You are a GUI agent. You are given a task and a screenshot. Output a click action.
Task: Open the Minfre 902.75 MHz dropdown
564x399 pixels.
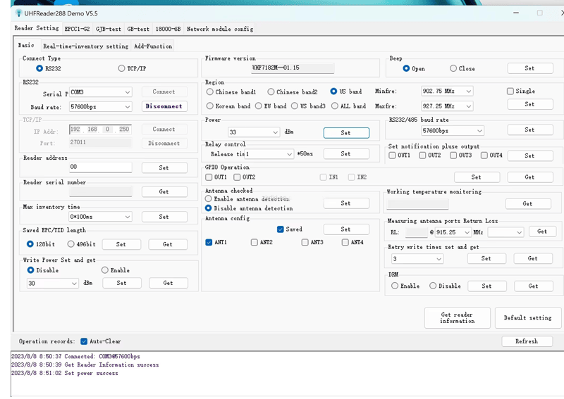447,91
